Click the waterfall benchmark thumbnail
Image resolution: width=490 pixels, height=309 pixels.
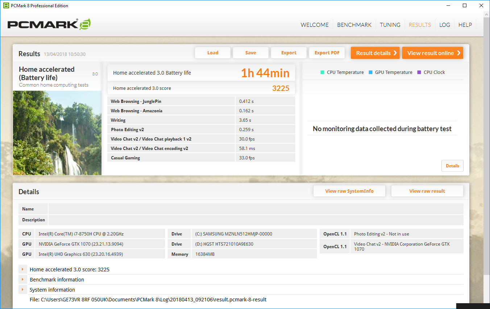(x=57, y=133)
